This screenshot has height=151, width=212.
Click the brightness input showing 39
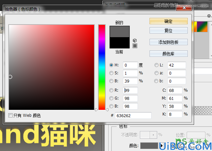click(130, 81)
